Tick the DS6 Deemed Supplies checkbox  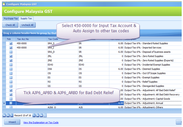pyautogui.click(x=11, y=69)
